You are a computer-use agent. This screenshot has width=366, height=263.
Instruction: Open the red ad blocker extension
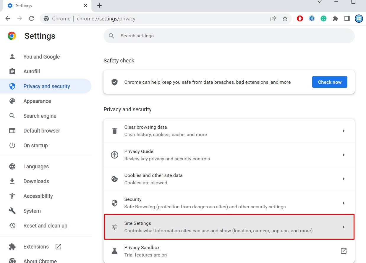[x=300, y=19]
